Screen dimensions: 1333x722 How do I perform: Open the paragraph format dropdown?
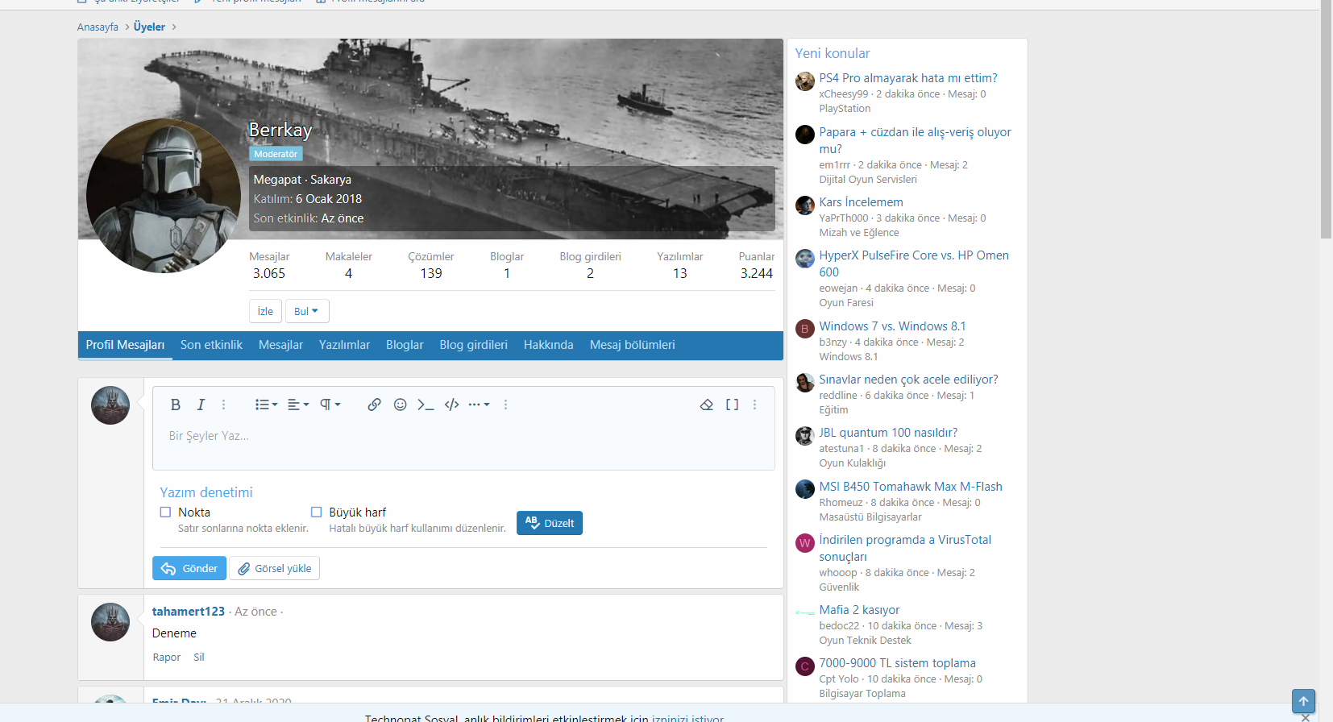tap(330, 405)
